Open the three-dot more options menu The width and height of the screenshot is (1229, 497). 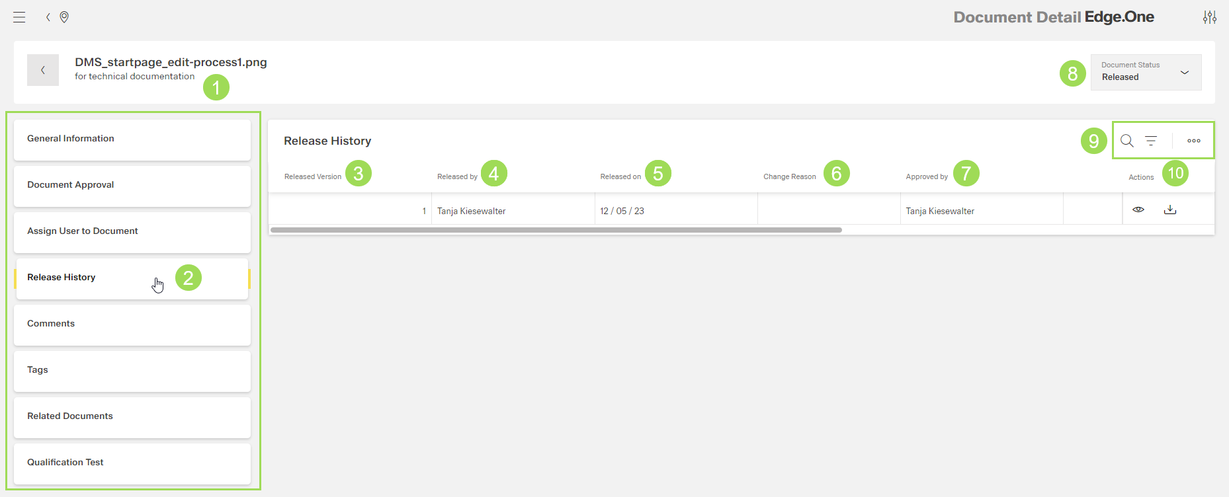1193,141
